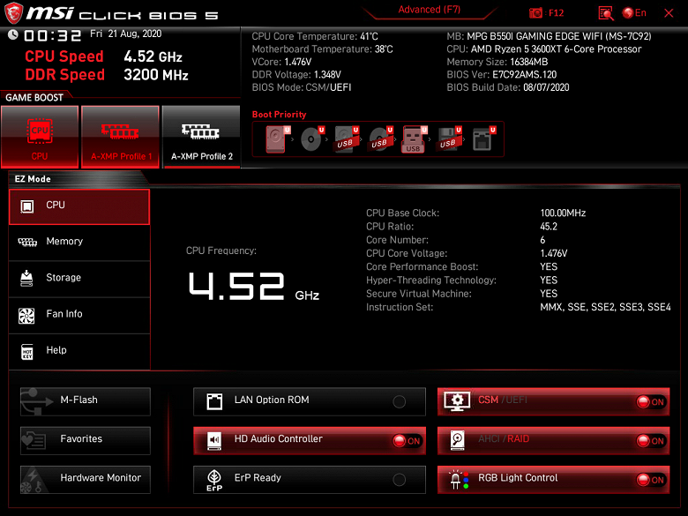Viewport: 688px width, 516px height.
Task: Take a screenshot with the F12 camera icon
Action: coord(535,12)
